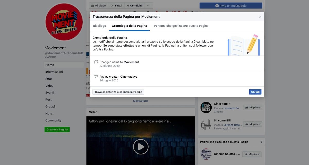The image size is (309, 165).
Task: Switch to the Riepilogo tab
Action: pos(99,26)
